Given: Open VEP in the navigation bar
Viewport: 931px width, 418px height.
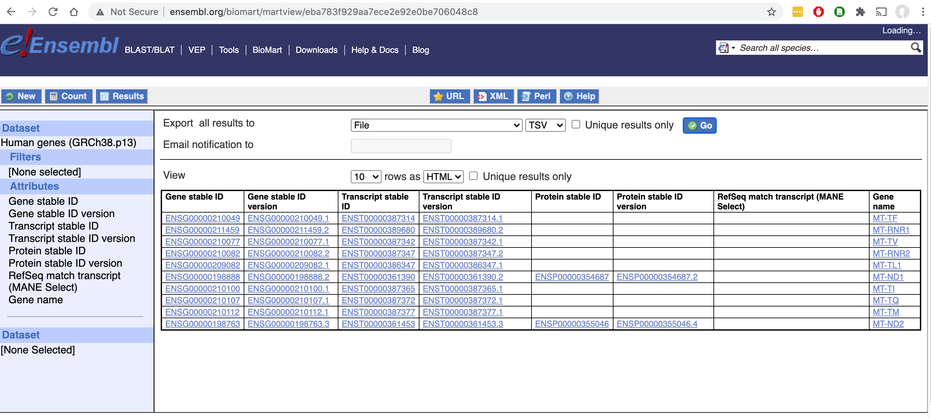Looking at the screenshot, I should [197, 50].
